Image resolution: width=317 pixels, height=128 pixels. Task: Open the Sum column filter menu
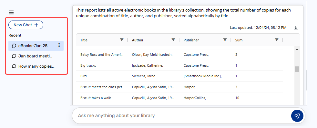(x=277, y=39)
